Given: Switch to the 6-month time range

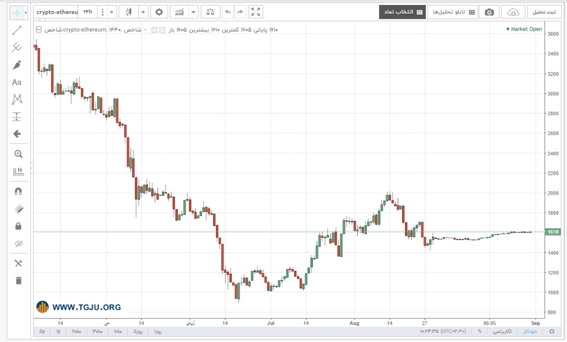Looking at the screenshot, I should point(77,331).
